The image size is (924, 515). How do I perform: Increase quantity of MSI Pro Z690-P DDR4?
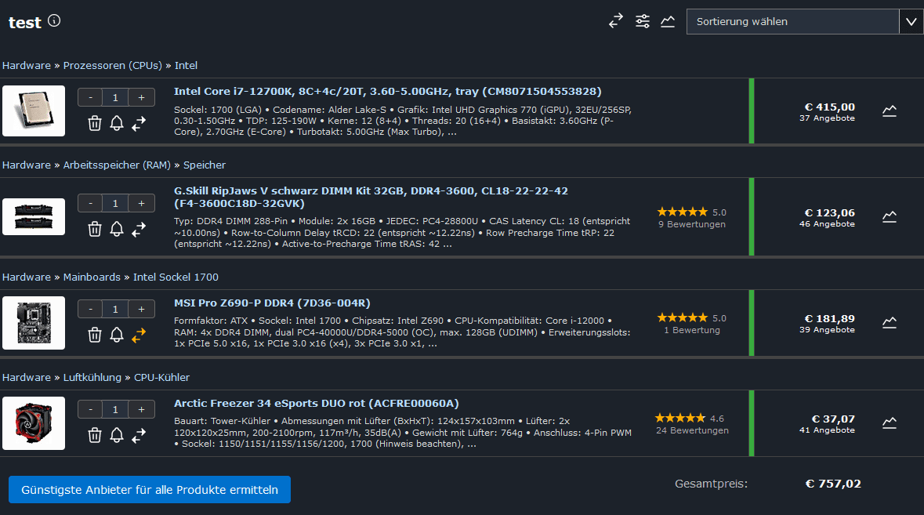click(141, 309)
